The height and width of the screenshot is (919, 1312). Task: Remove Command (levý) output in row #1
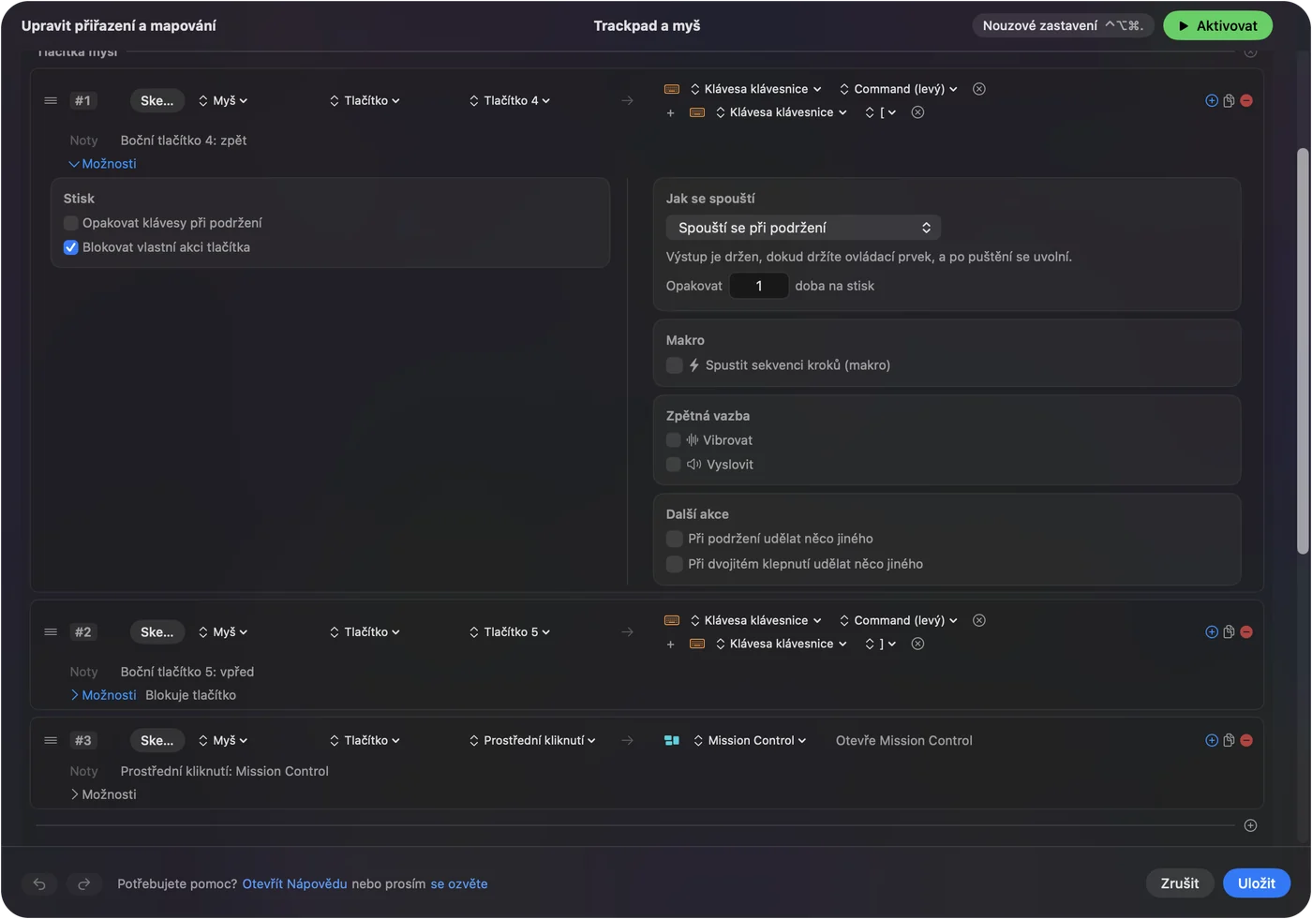[979, 89]
